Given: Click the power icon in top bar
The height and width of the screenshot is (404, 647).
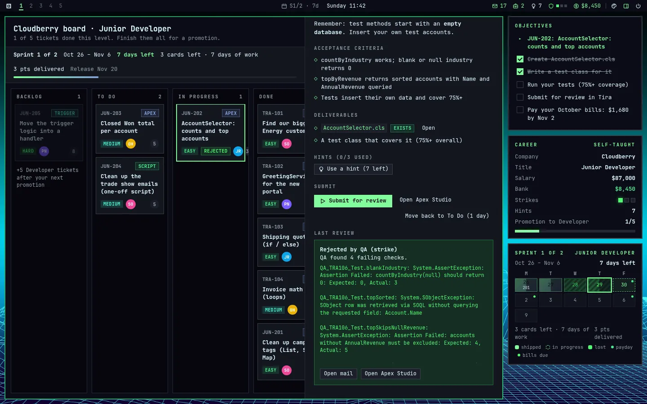Looking at the screenshot, I should coord(638,6).
